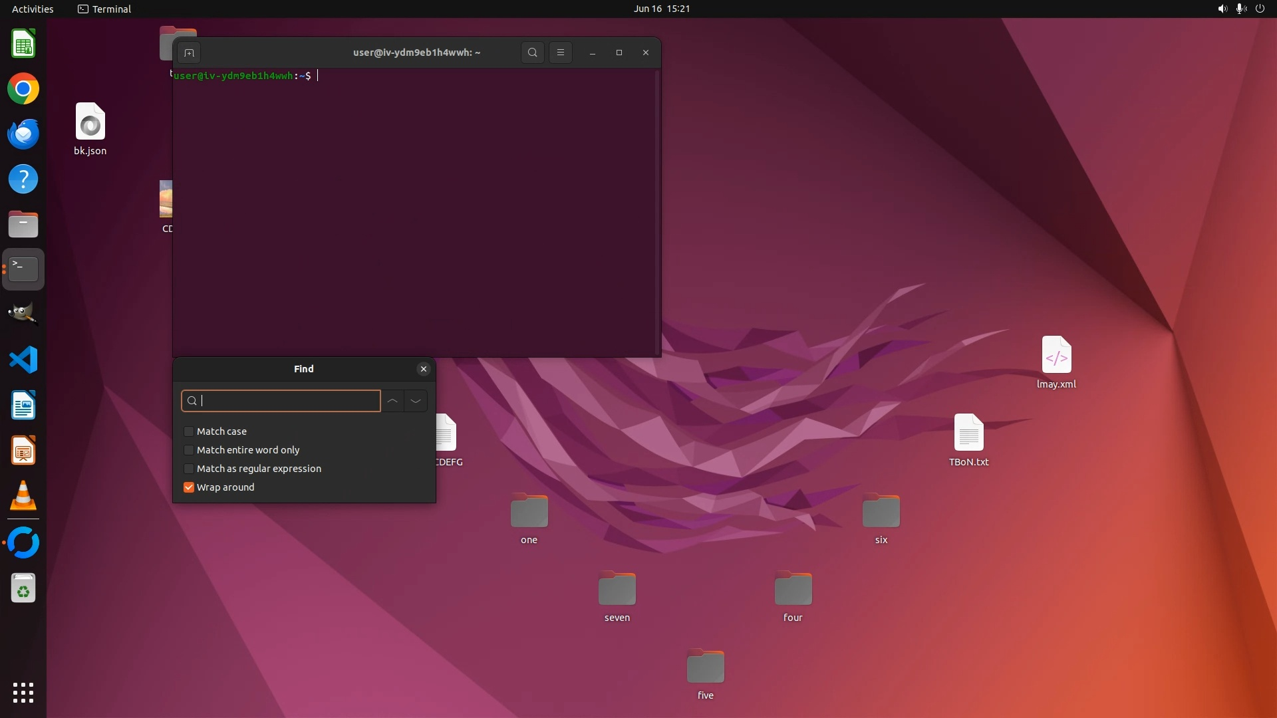The width and height of the screenshot is (1277, 718).
Task: Close the Find dialog
Action: pyautogui.click(x=424, y=369)
